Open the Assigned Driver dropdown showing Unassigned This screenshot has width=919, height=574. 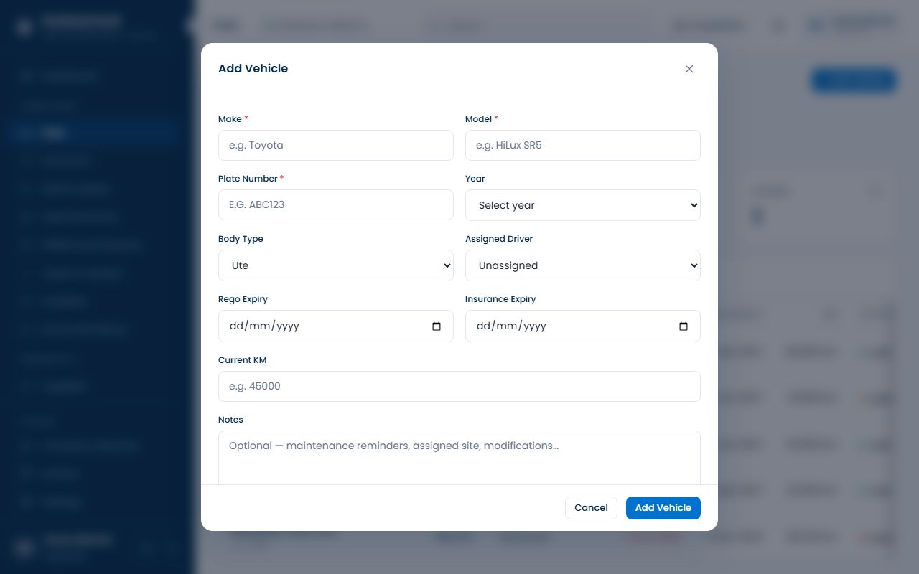click(x=583, y=265)
